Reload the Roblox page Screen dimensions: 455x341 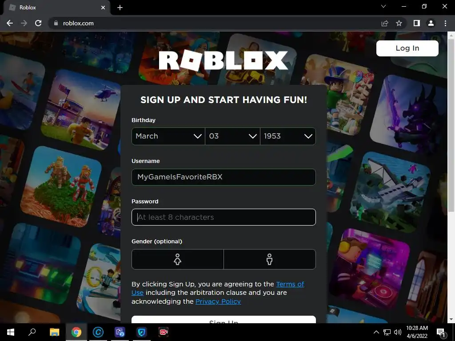tap(38, 23)
